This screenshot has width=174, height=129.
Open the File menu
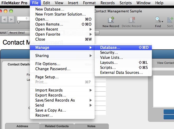(x=35, y=3)
